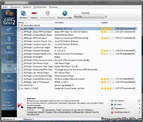Select the Office Document Cache row
143x122 pixels.
[x=77, y=60]
